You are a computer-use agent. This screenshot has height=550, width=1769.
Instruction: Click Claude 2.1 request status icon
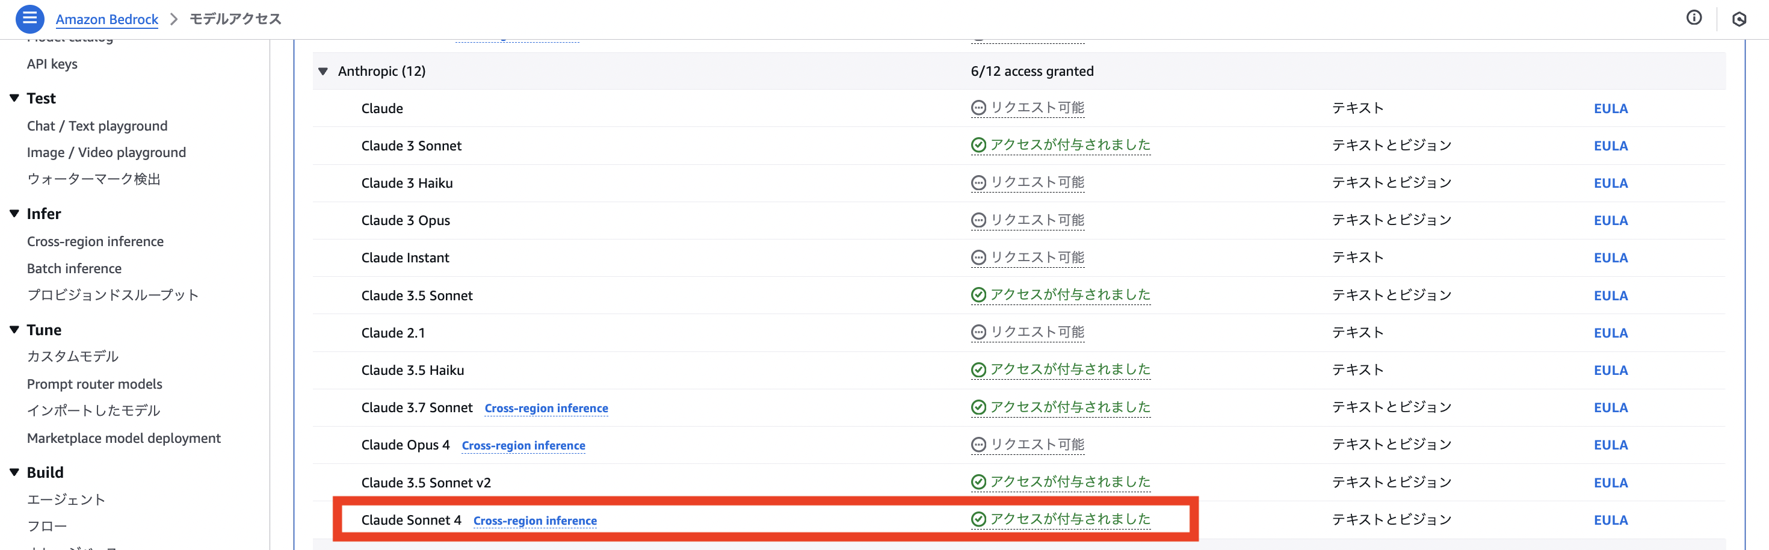(x=978, y=332)
